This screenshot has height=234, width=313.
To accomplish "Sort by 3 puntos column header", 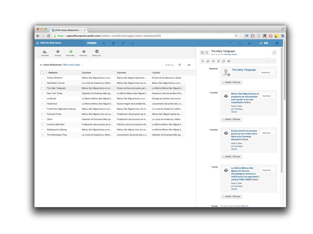I will coord(86,72).
